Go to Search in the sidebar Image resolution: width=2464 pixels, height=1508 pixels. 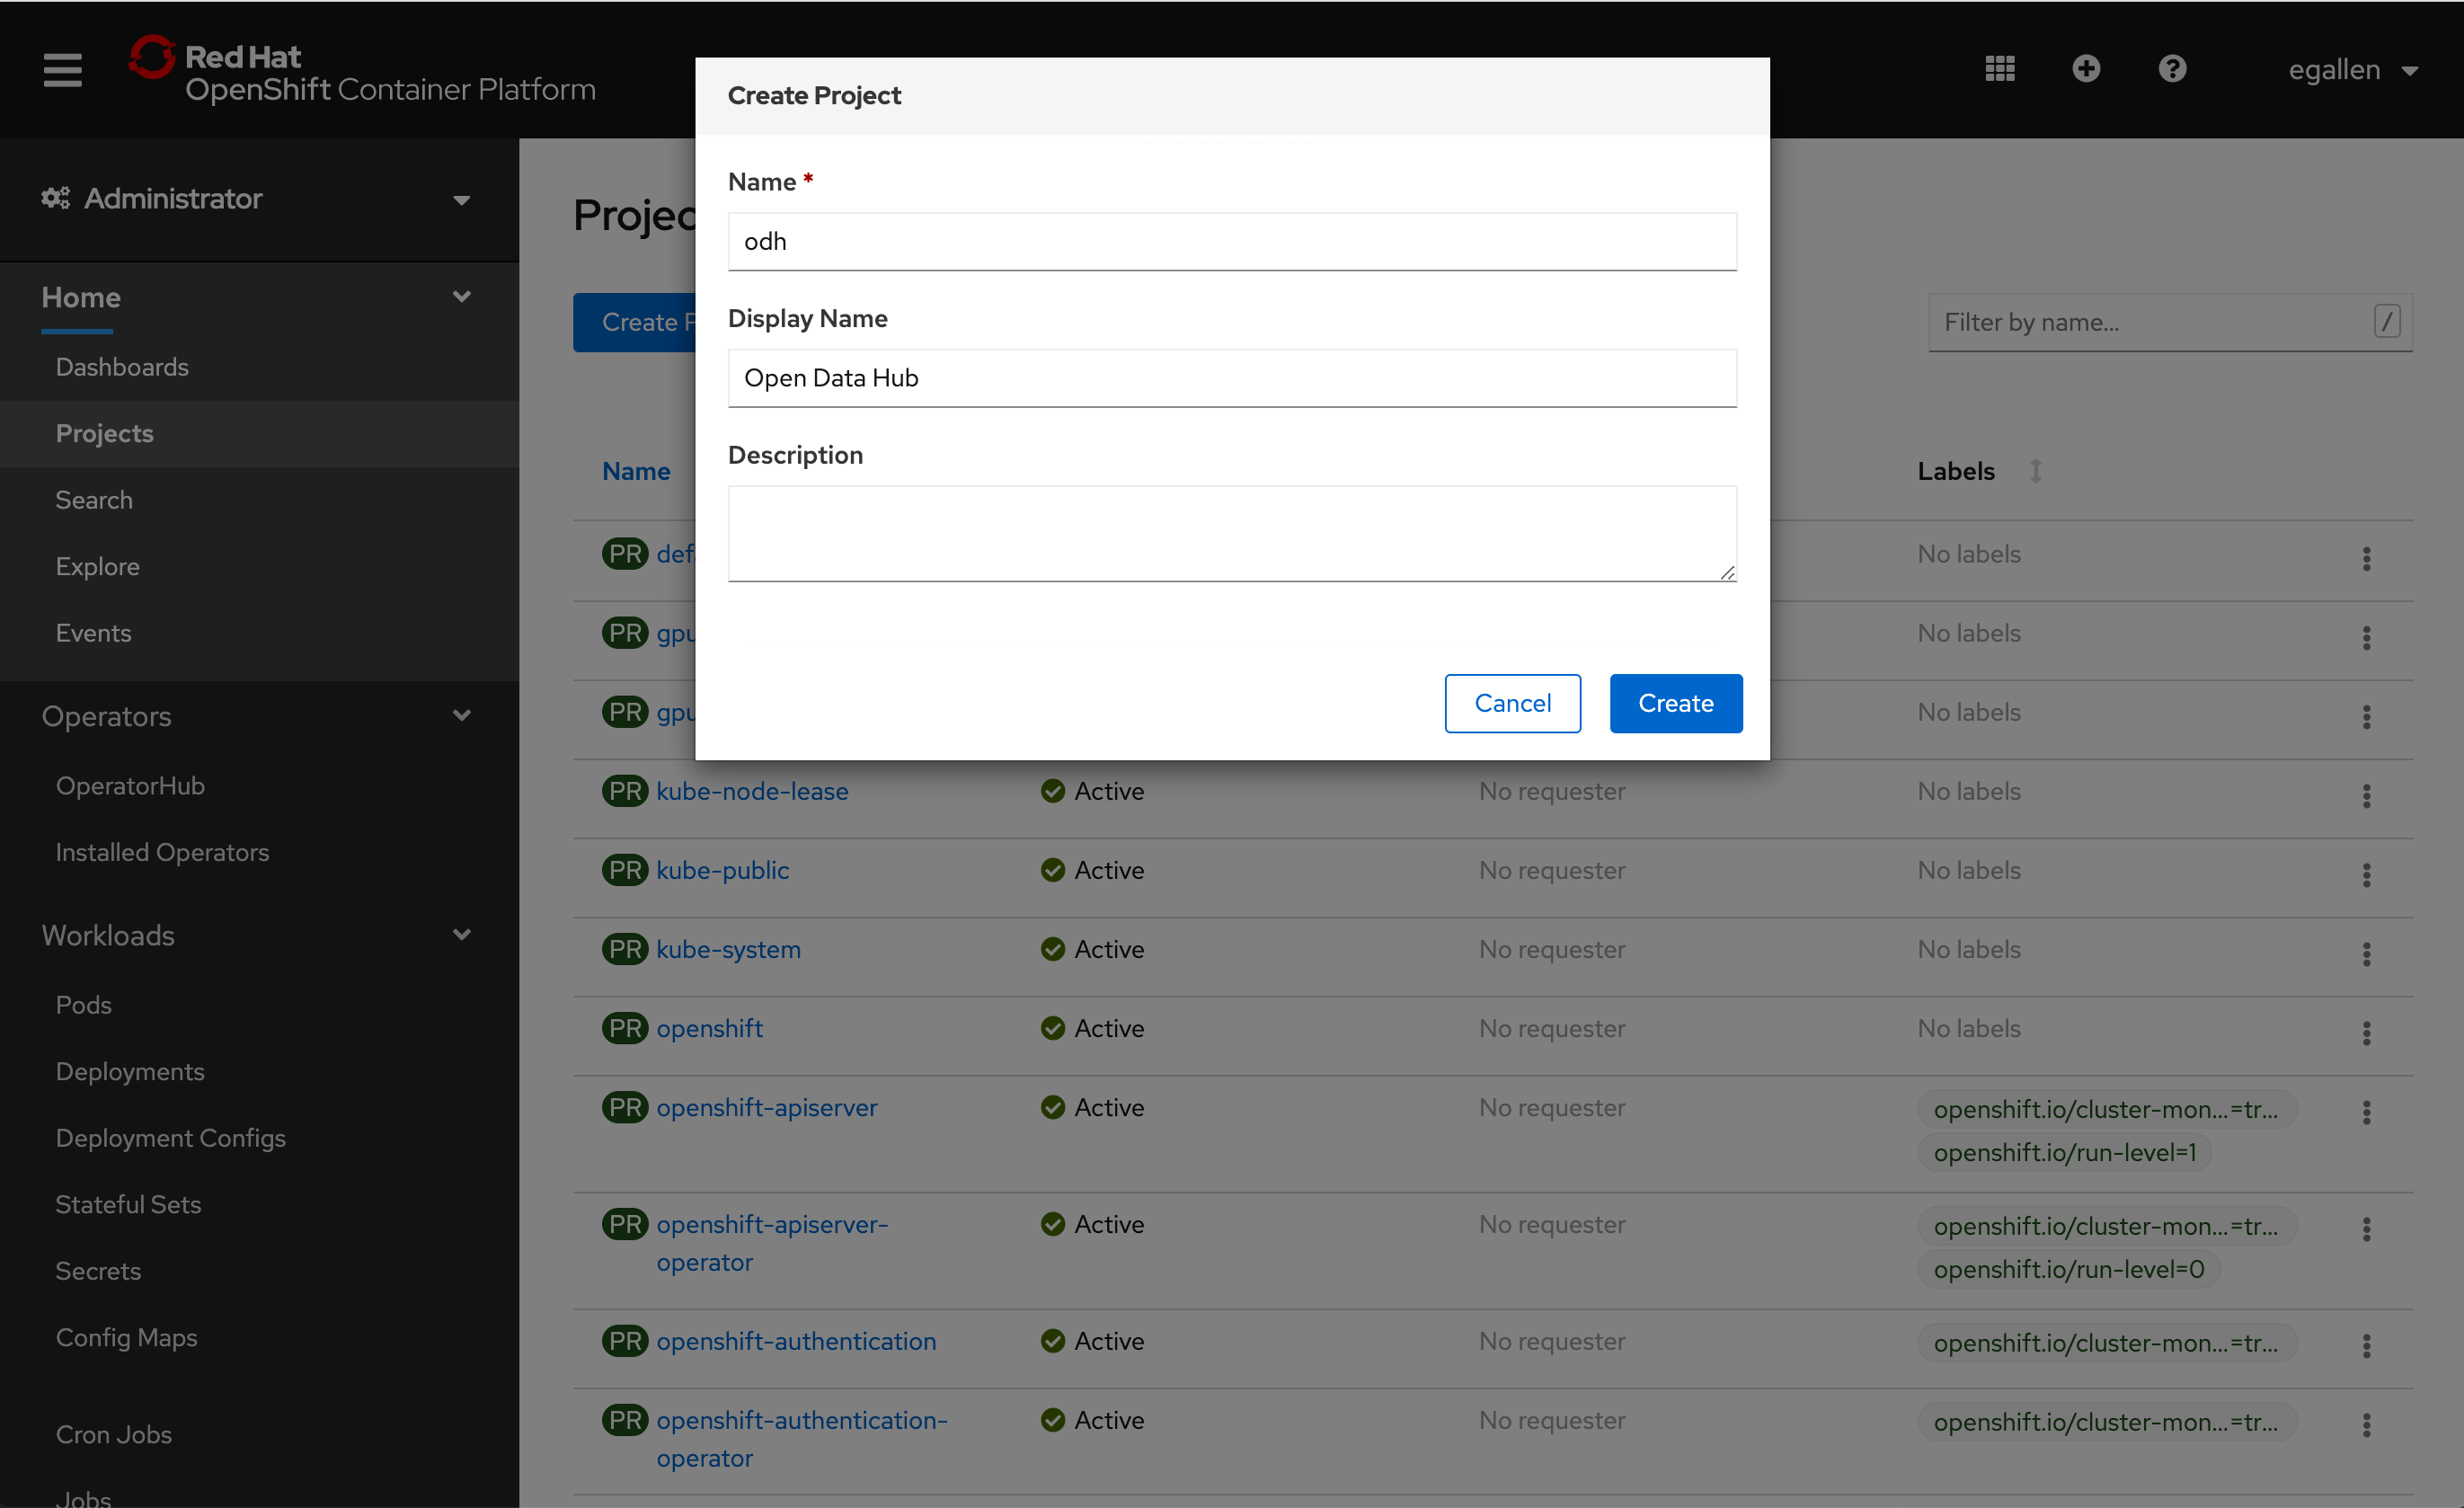[94, 500]
